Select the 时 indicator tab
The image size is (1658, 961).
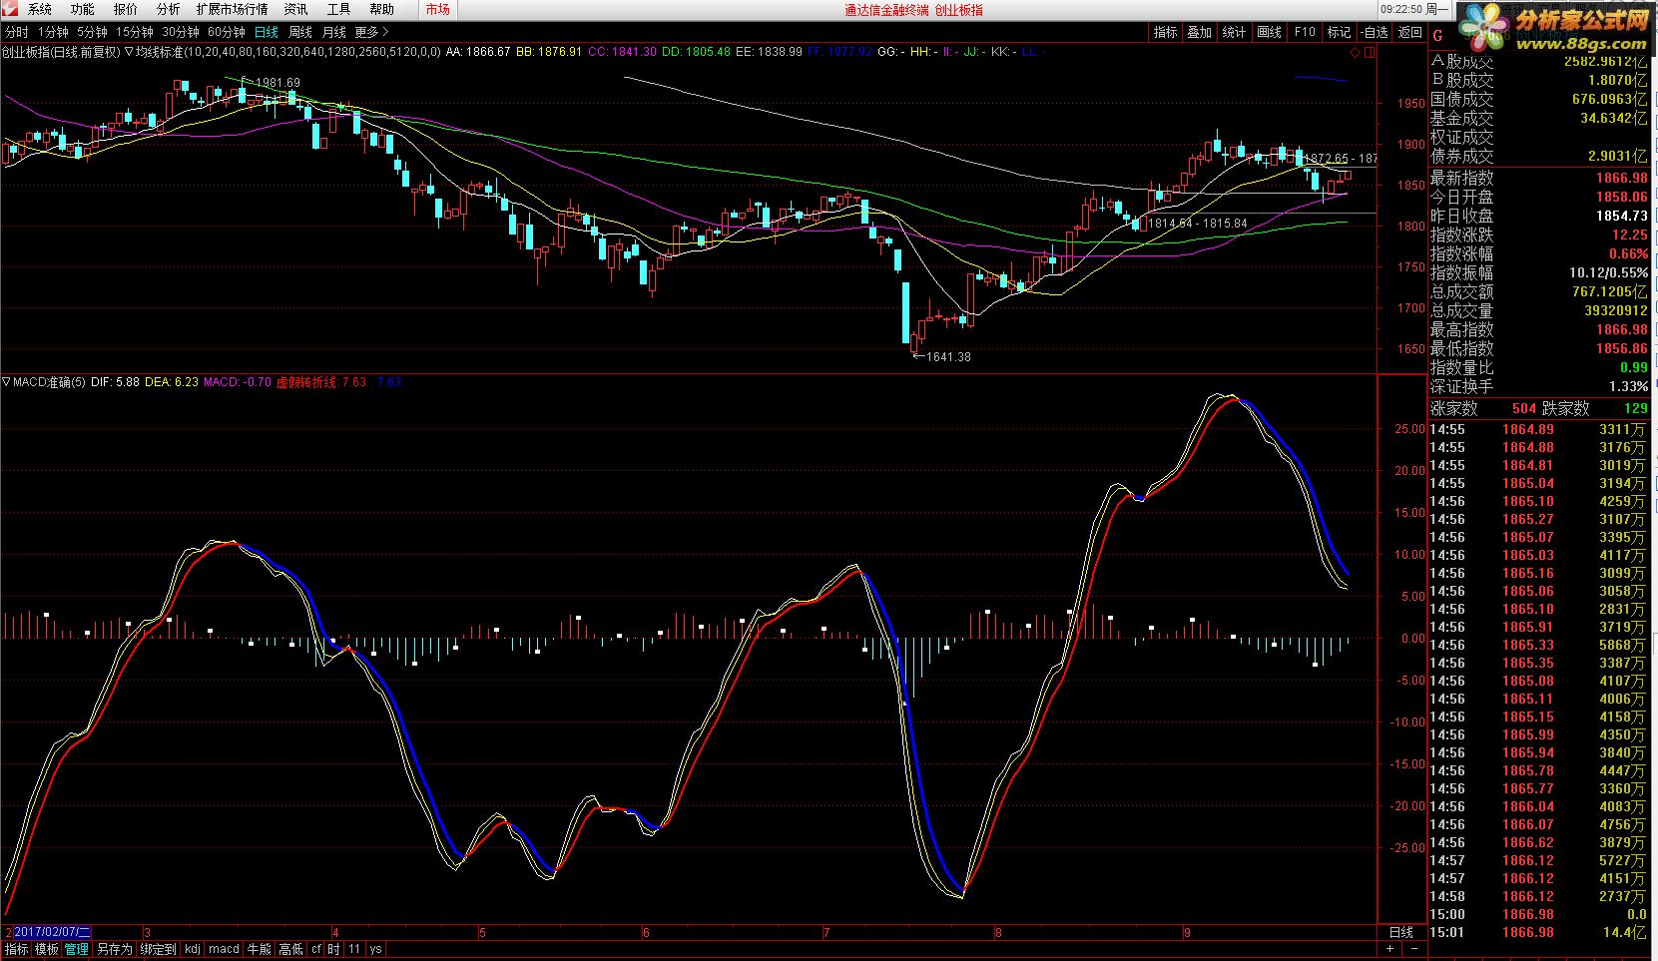(x=333, y=949)
